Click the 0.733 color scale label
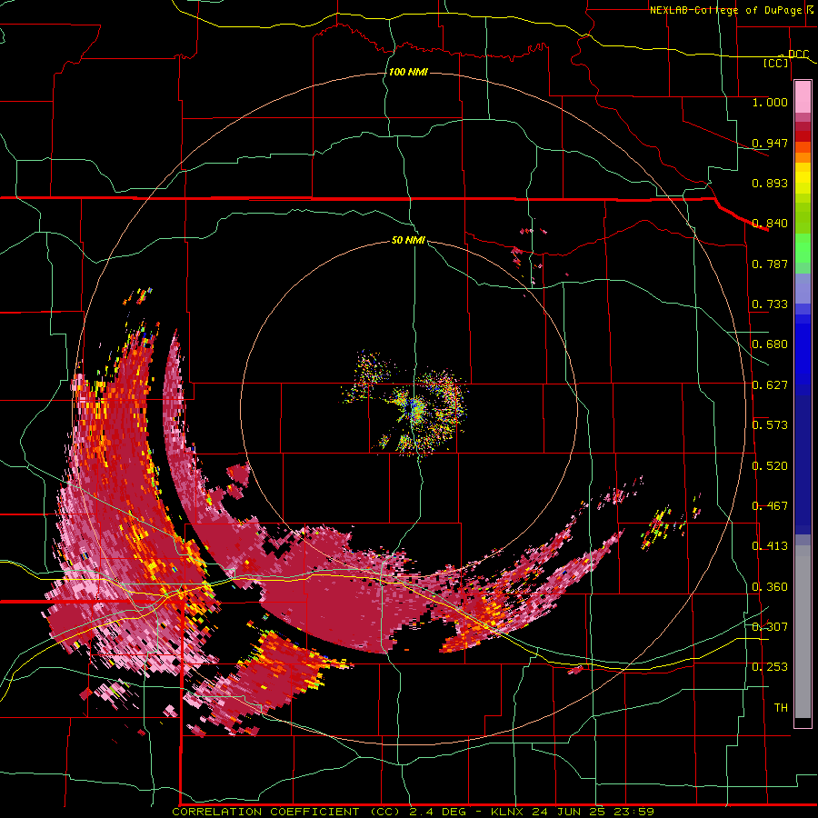818x818 pixels. pos(770,304)
